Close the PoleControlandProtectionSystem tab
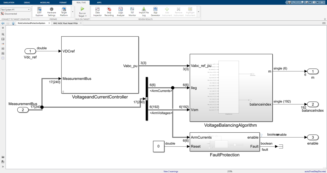The width and height of the screenshot is (327, 173). [49, 23]
